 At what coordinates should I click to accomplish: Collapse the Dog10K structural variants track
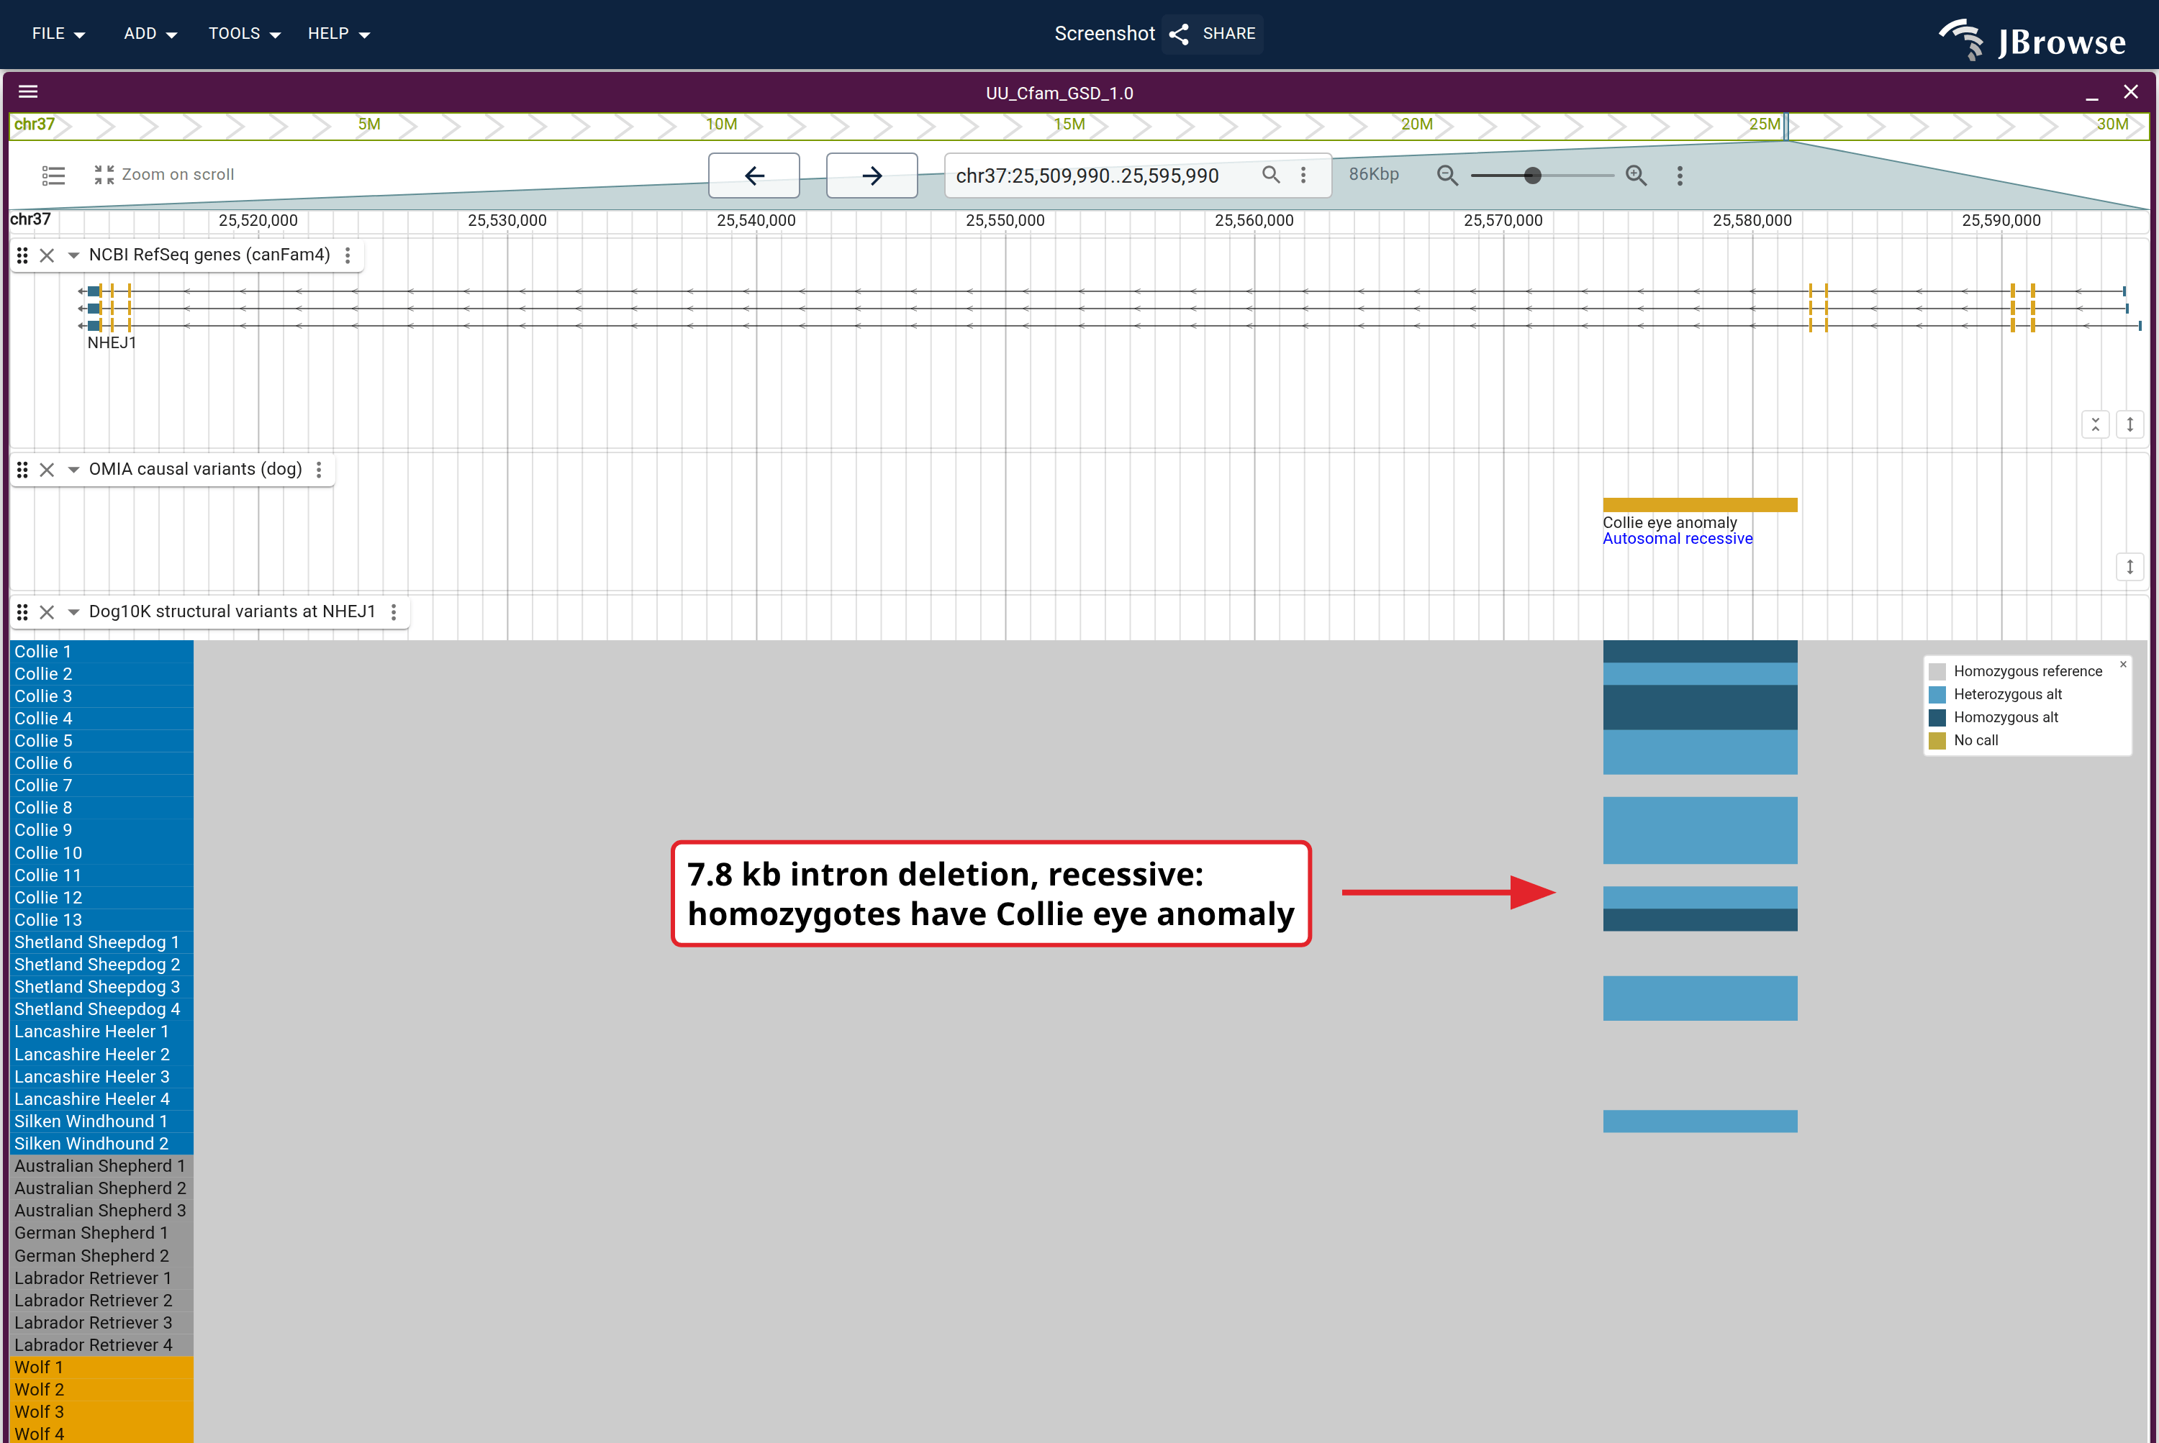(73, 612)
